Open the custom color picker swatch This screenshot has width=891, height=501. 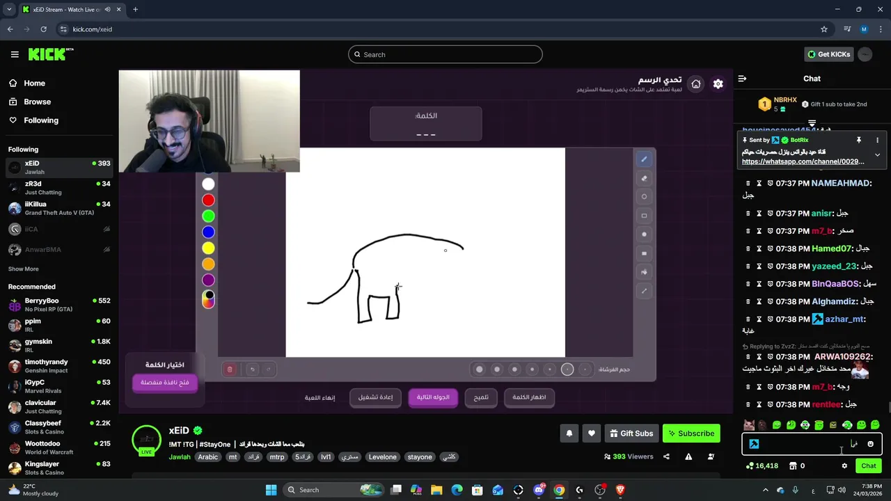208,299
